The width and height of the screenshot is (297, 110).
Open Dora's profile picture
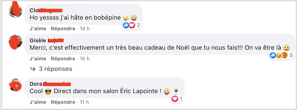pyautogui.click(x=15, y=85)
